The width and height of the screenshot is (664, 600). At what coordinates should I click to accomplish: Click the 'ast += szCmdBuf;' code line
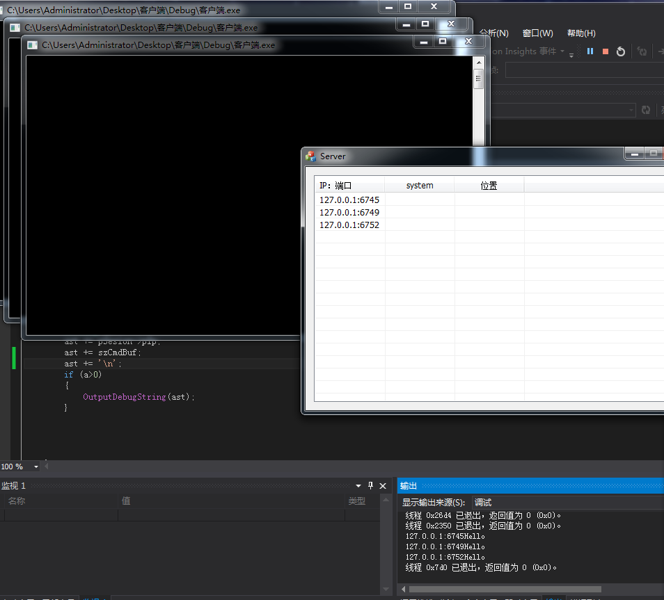pos(102,352)
